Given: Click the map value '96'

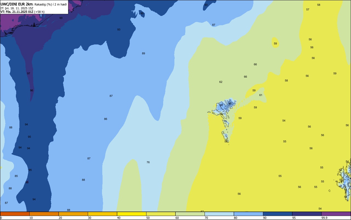Looking at the screenshot, I should (x=32, y=91).
